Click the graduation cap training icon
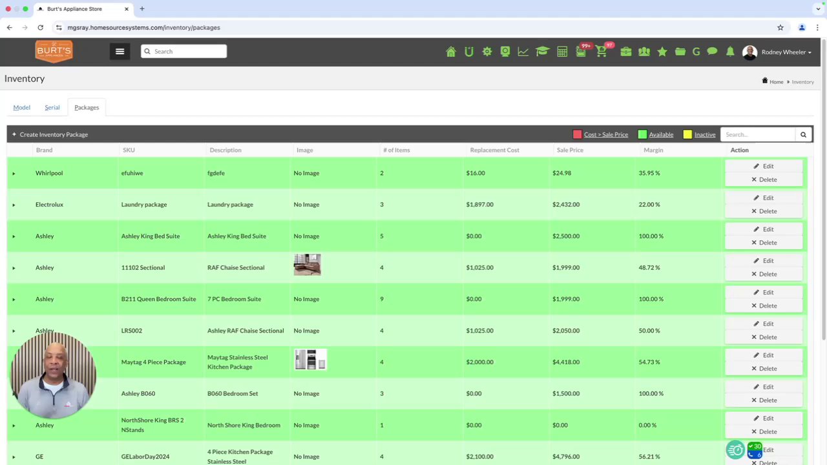Screen dimensions: 827x465 click(x=542, y=52)
